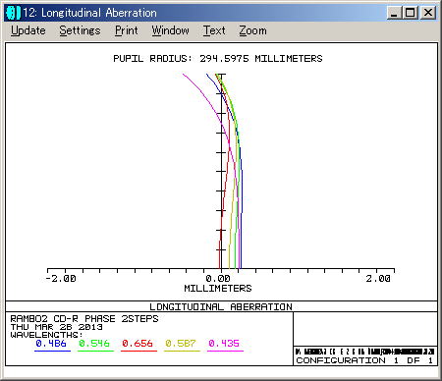This screenshot has height=381, width=442.
Task: Open the Settings menu
Action: coord(80,30)
